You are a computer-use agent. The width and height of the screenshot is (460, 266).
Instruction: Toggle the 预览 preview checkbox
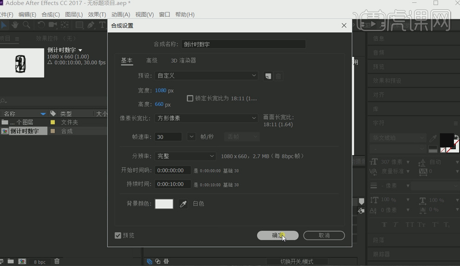tap(118, 235)
